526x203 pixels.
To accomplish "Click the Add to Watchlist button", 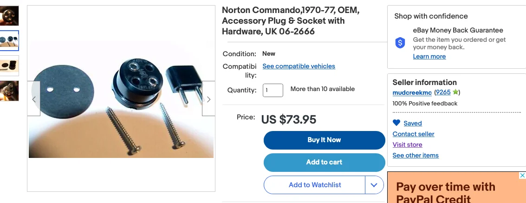I will tap(314, 185).
